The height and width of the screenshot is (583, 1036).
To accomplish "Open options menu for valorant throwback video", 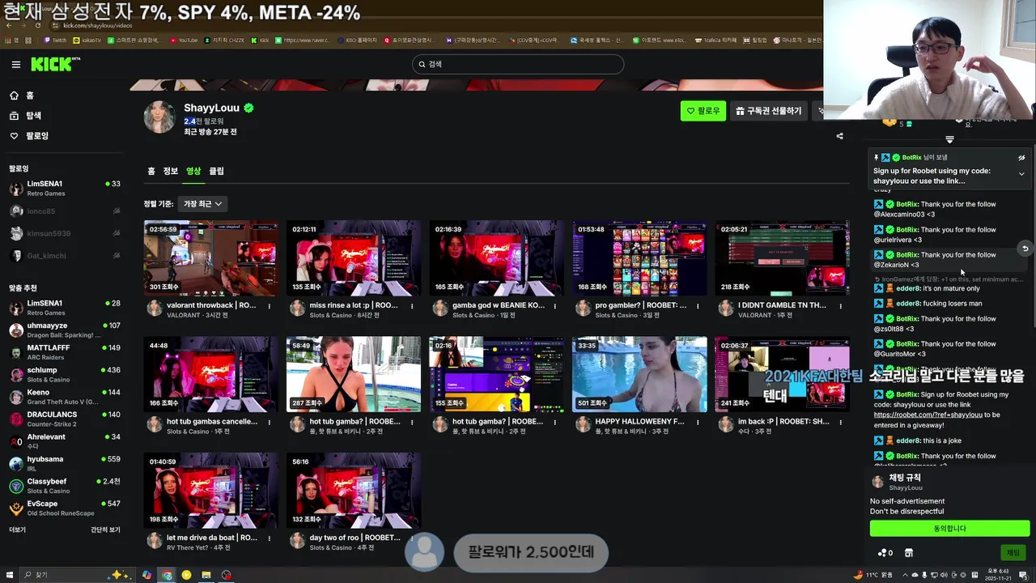I will [270, 306].
